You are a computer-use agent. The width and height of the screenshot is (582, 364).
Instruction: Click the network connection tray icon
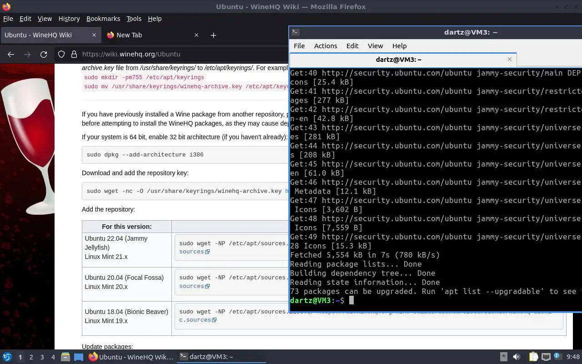(x=546, y=357)
